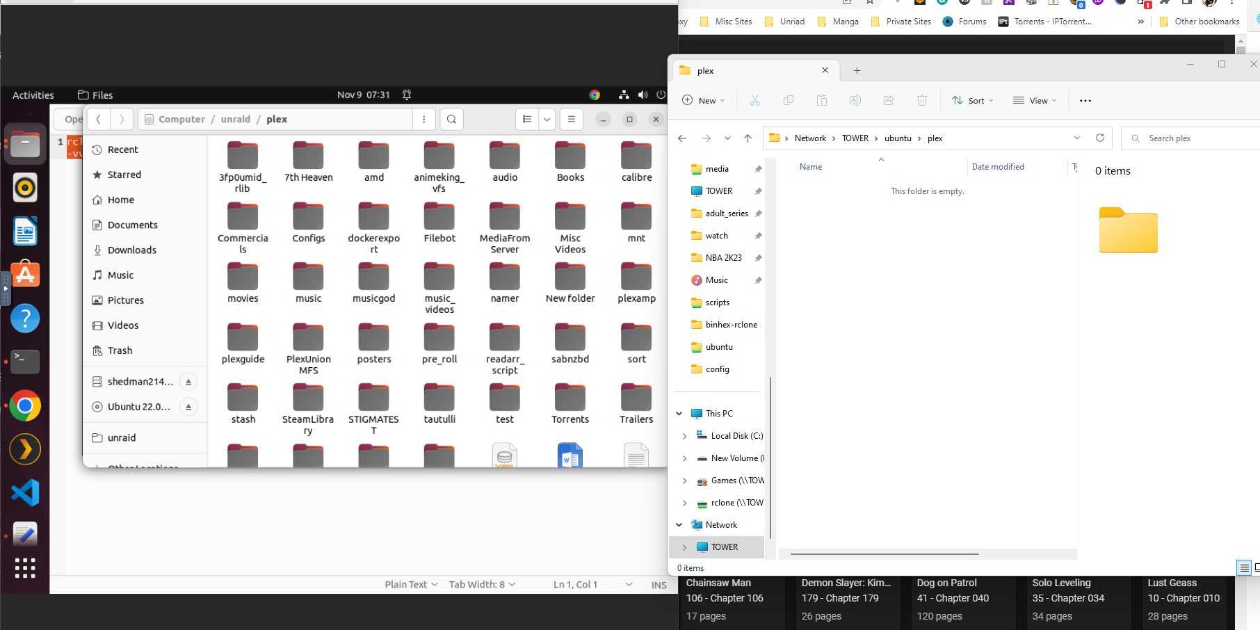
Task: Refresh the plex folder in Explorer
Action: click(1100, 138)
